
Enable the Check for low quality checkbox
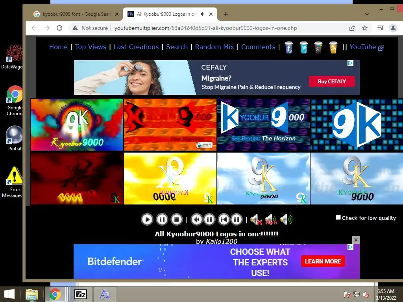coord(338,217)
